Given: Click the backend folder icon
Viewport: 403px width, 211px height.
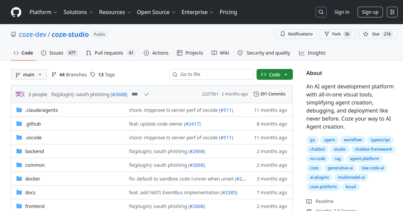Looking at the screenshot, I should [x=19, y=151].
